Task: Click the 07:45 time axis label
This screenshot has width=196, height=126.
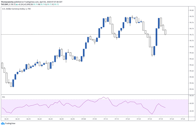Action: 183,119
